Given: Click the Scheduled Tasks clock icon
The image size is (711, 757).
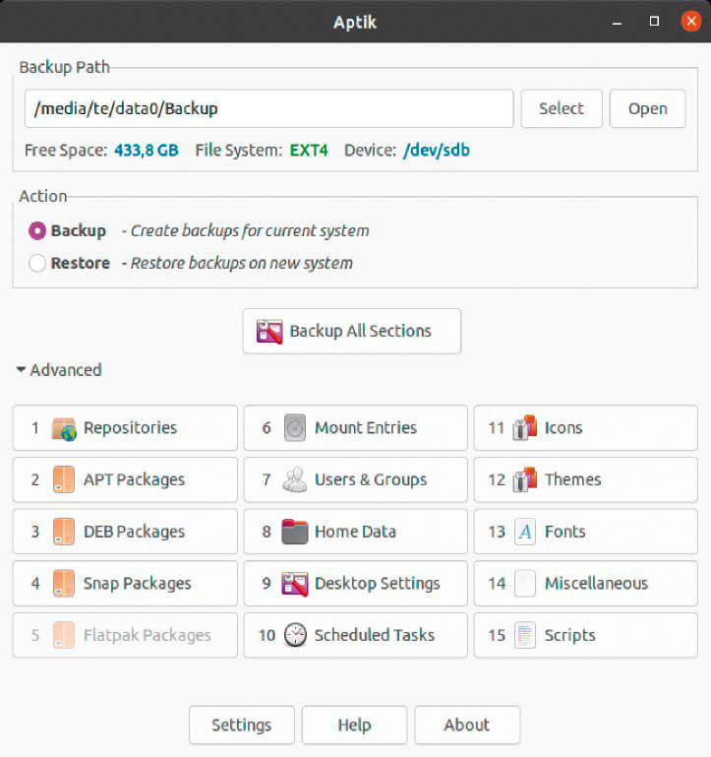Looking at the screenshot, I should [295, 635].
